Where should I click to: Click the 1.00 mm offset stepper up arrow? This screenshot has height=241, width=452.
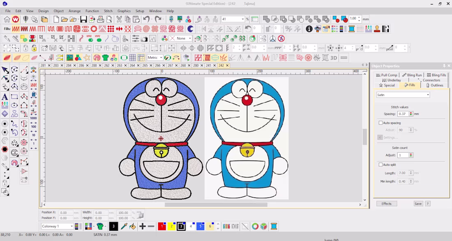pos(359,18)
